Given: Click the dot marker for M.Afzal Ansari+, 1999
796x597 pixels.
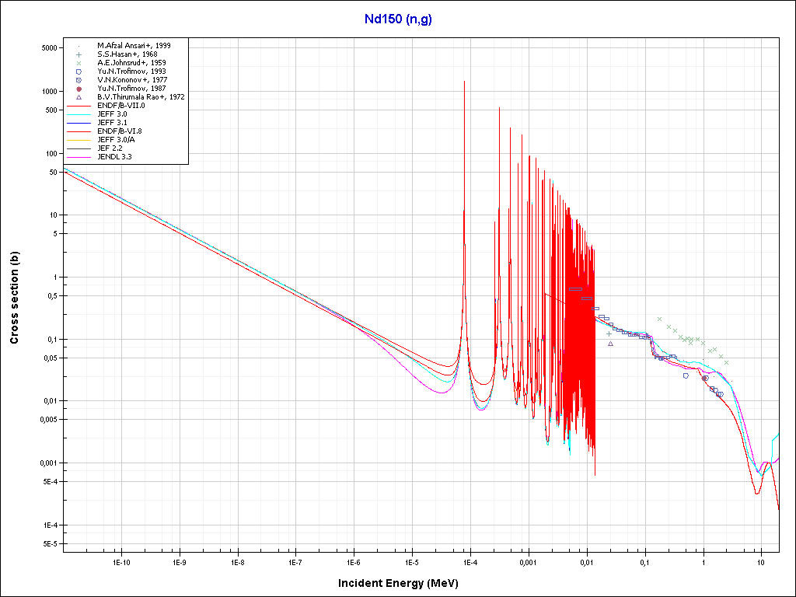Looking at the screenshot, I should tap(79, 46).
